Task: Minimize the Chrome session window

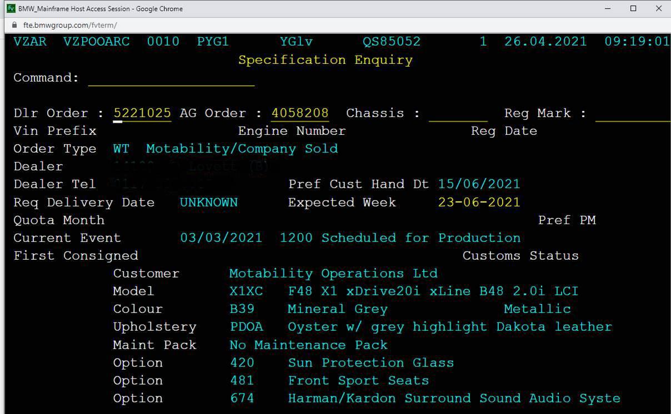Action: coord(608,8)
